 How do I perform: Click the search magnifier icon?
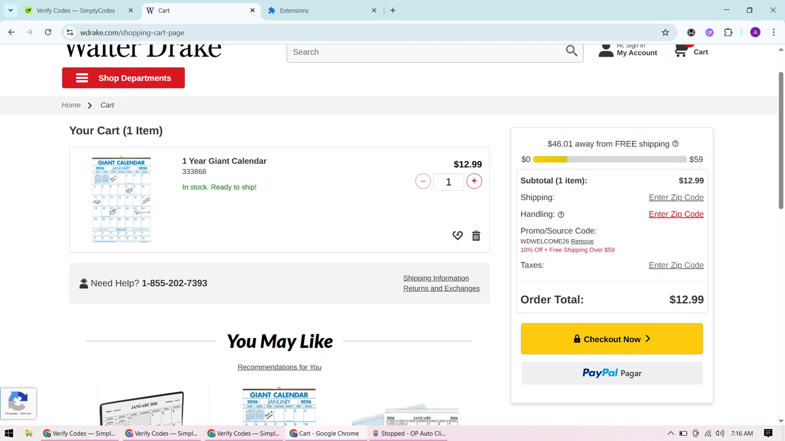click(x=571, y=51)
